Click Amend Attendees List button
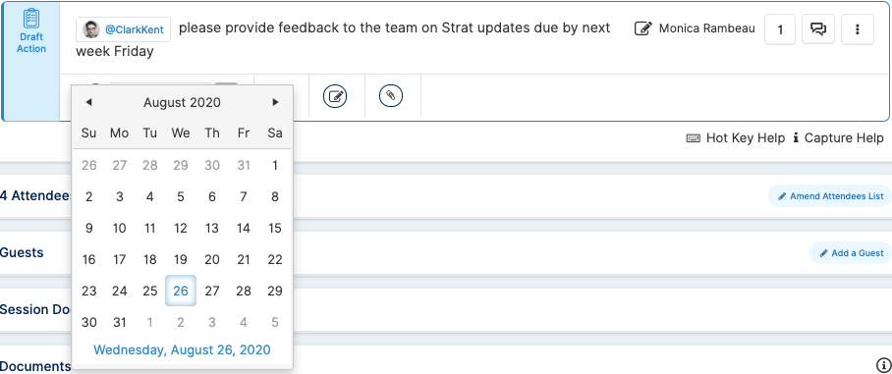Image resolution: width=892 pixels, height=374 pixels. pos(830,196)
